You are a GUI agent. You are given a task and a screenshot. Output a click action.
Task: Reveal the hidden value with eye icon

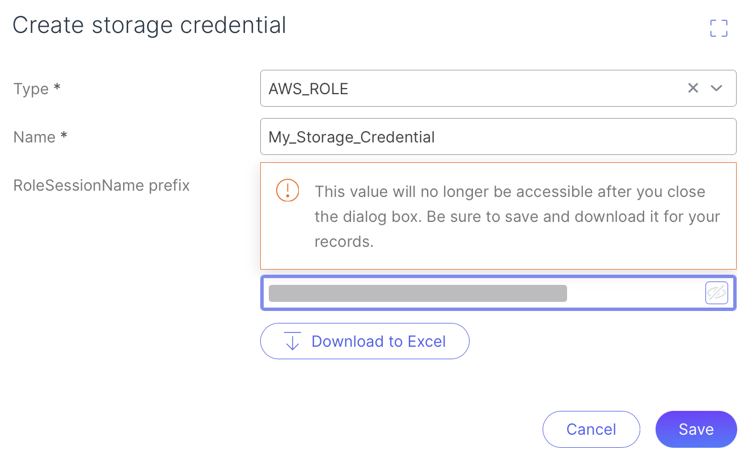click(716, 293)
